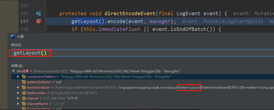The image size is (274, 110).
Task: Click the manager argument on line 197
Action: tap(160, 21)
